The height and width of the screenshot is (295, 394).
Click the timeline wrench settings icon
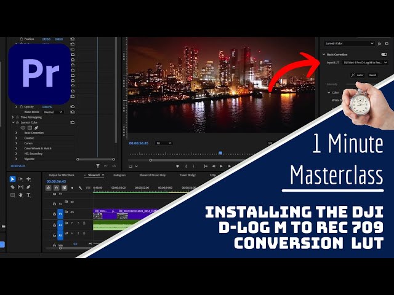coord(80,187)
